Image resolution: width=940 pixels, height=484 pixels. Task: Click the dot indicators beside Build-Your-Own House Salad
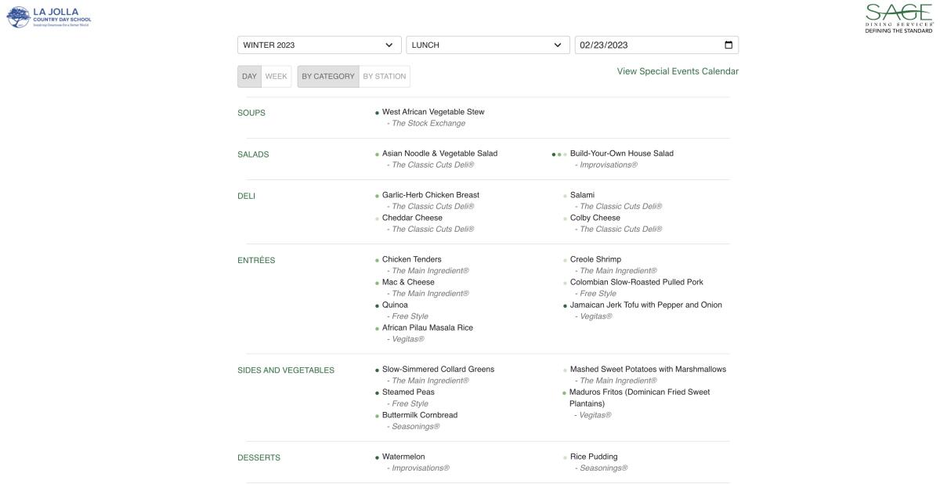click(x=559, y=154)
